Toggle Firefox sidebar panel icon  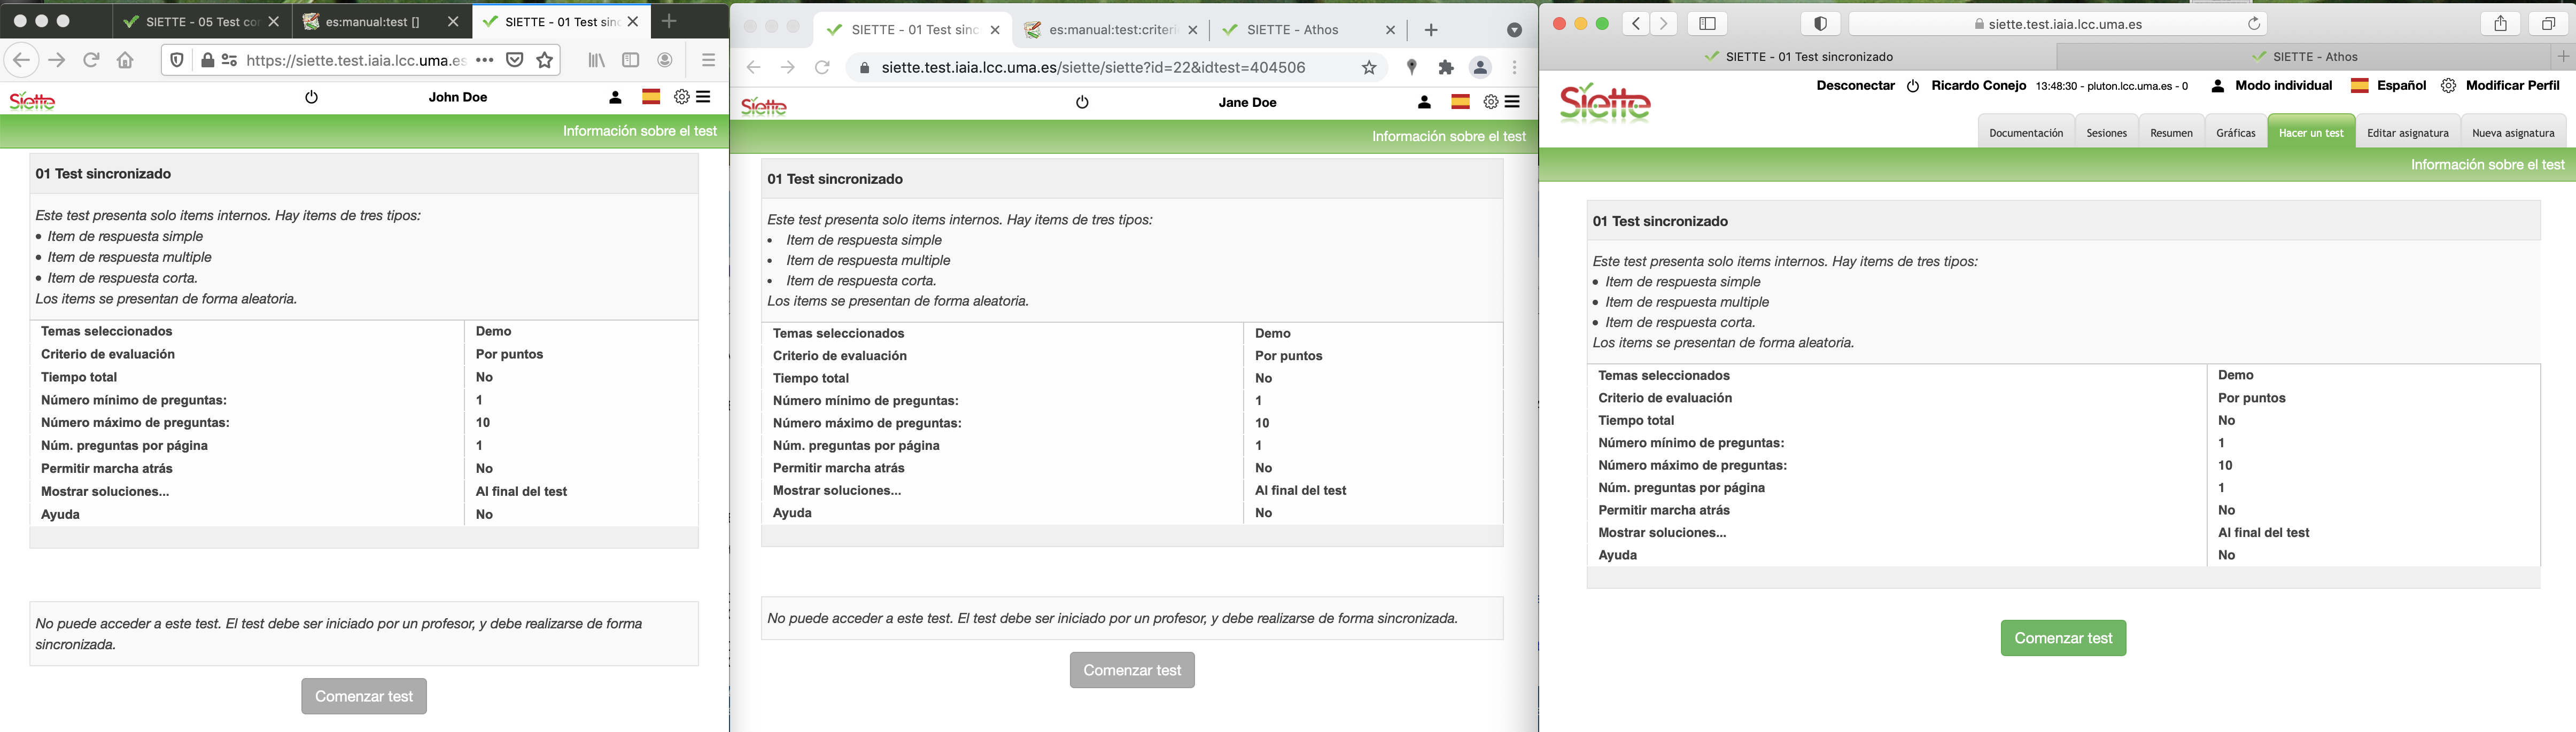point(631,60)
